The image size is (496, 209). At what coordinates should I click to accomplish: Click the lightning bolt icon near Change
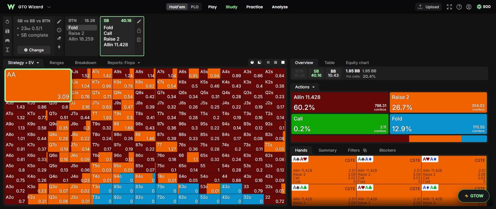pyautogui.click(x=59, y=47)
